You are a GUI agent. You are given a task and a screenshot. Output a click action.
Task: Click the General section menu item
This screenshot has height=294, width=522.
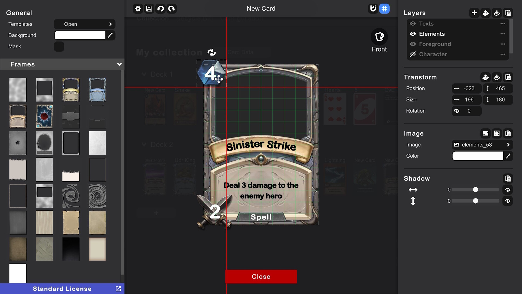point(19,13)
